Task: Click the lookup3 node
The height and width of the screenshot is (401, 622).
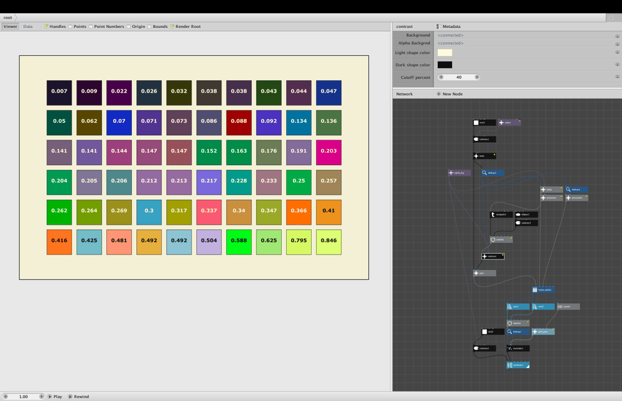Action: coord(493,173)
